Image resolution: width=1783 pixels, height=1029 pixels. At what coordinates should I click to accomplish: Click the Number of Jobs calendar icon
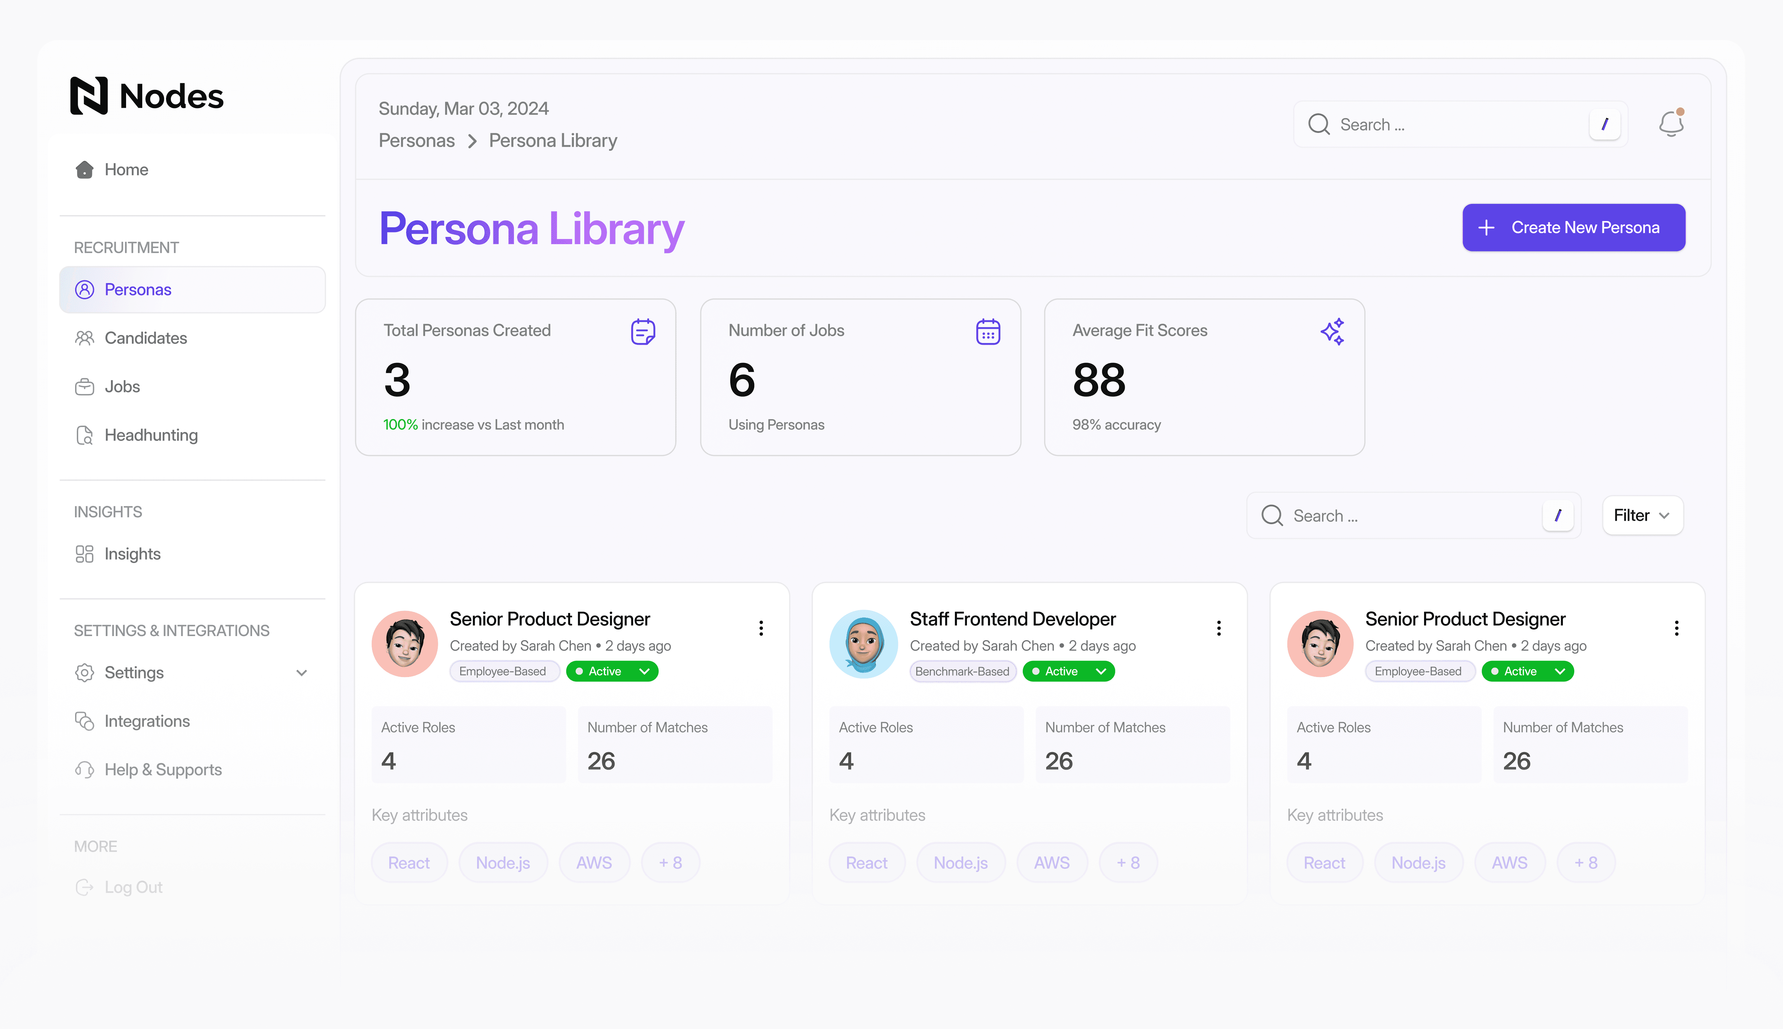point(987,331)
